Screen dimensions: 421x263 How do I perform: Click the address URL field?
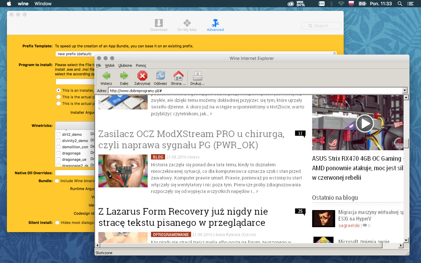pyautogui.click(x=255, y=90)
